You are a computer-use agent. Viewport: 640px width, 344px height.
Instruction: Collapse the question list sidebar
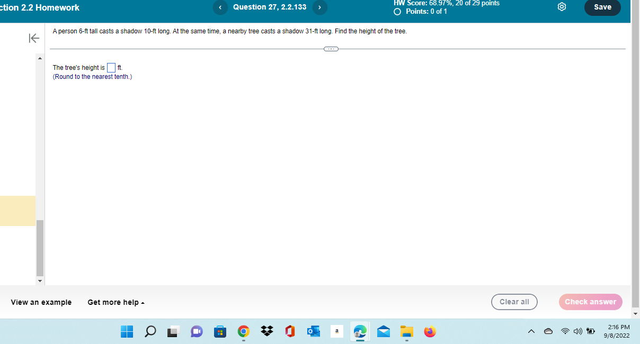point(33,38)
